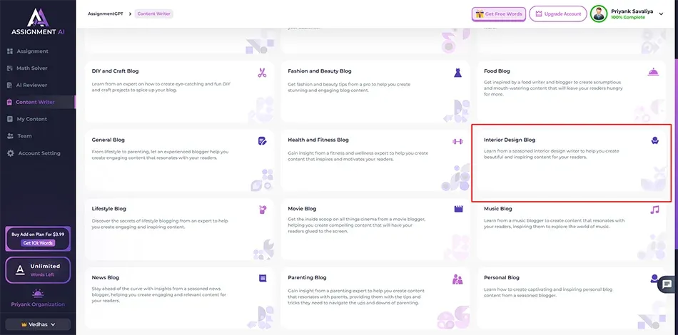Click the dumbbell icon on Health and Fitness Blog

click(457, 141)
